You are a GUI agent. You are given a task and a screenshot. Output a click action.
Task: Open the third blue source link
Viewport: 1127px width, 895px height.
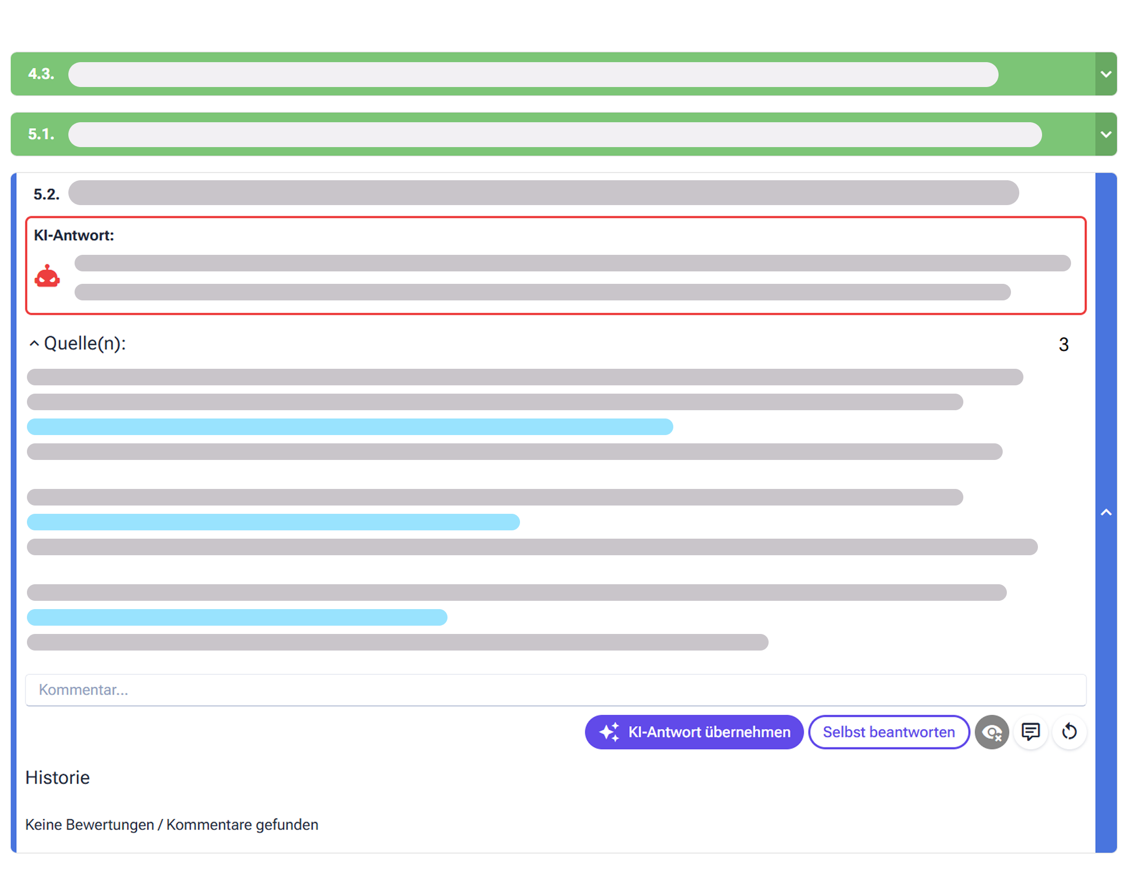pyautogui.click(x=237, y=617)
